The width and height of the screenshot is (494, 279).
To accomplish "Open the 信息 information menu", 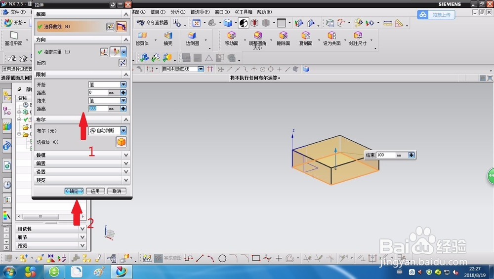I will click(158, 12).
